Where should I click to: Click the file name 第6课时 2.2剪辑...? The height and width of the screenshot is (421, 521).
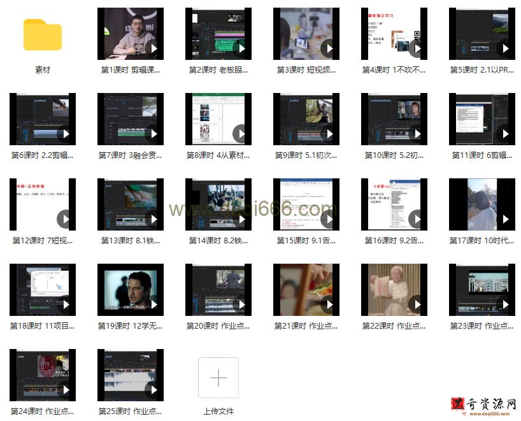pyautogui.click(x=43, y=155)
